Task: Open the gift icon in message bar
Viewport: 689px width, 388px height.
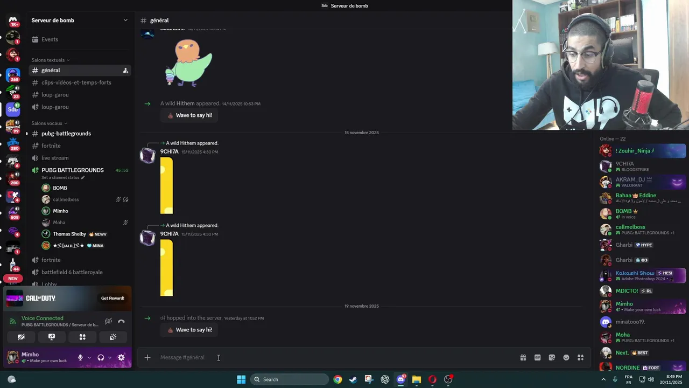Action: pos(523,357)
